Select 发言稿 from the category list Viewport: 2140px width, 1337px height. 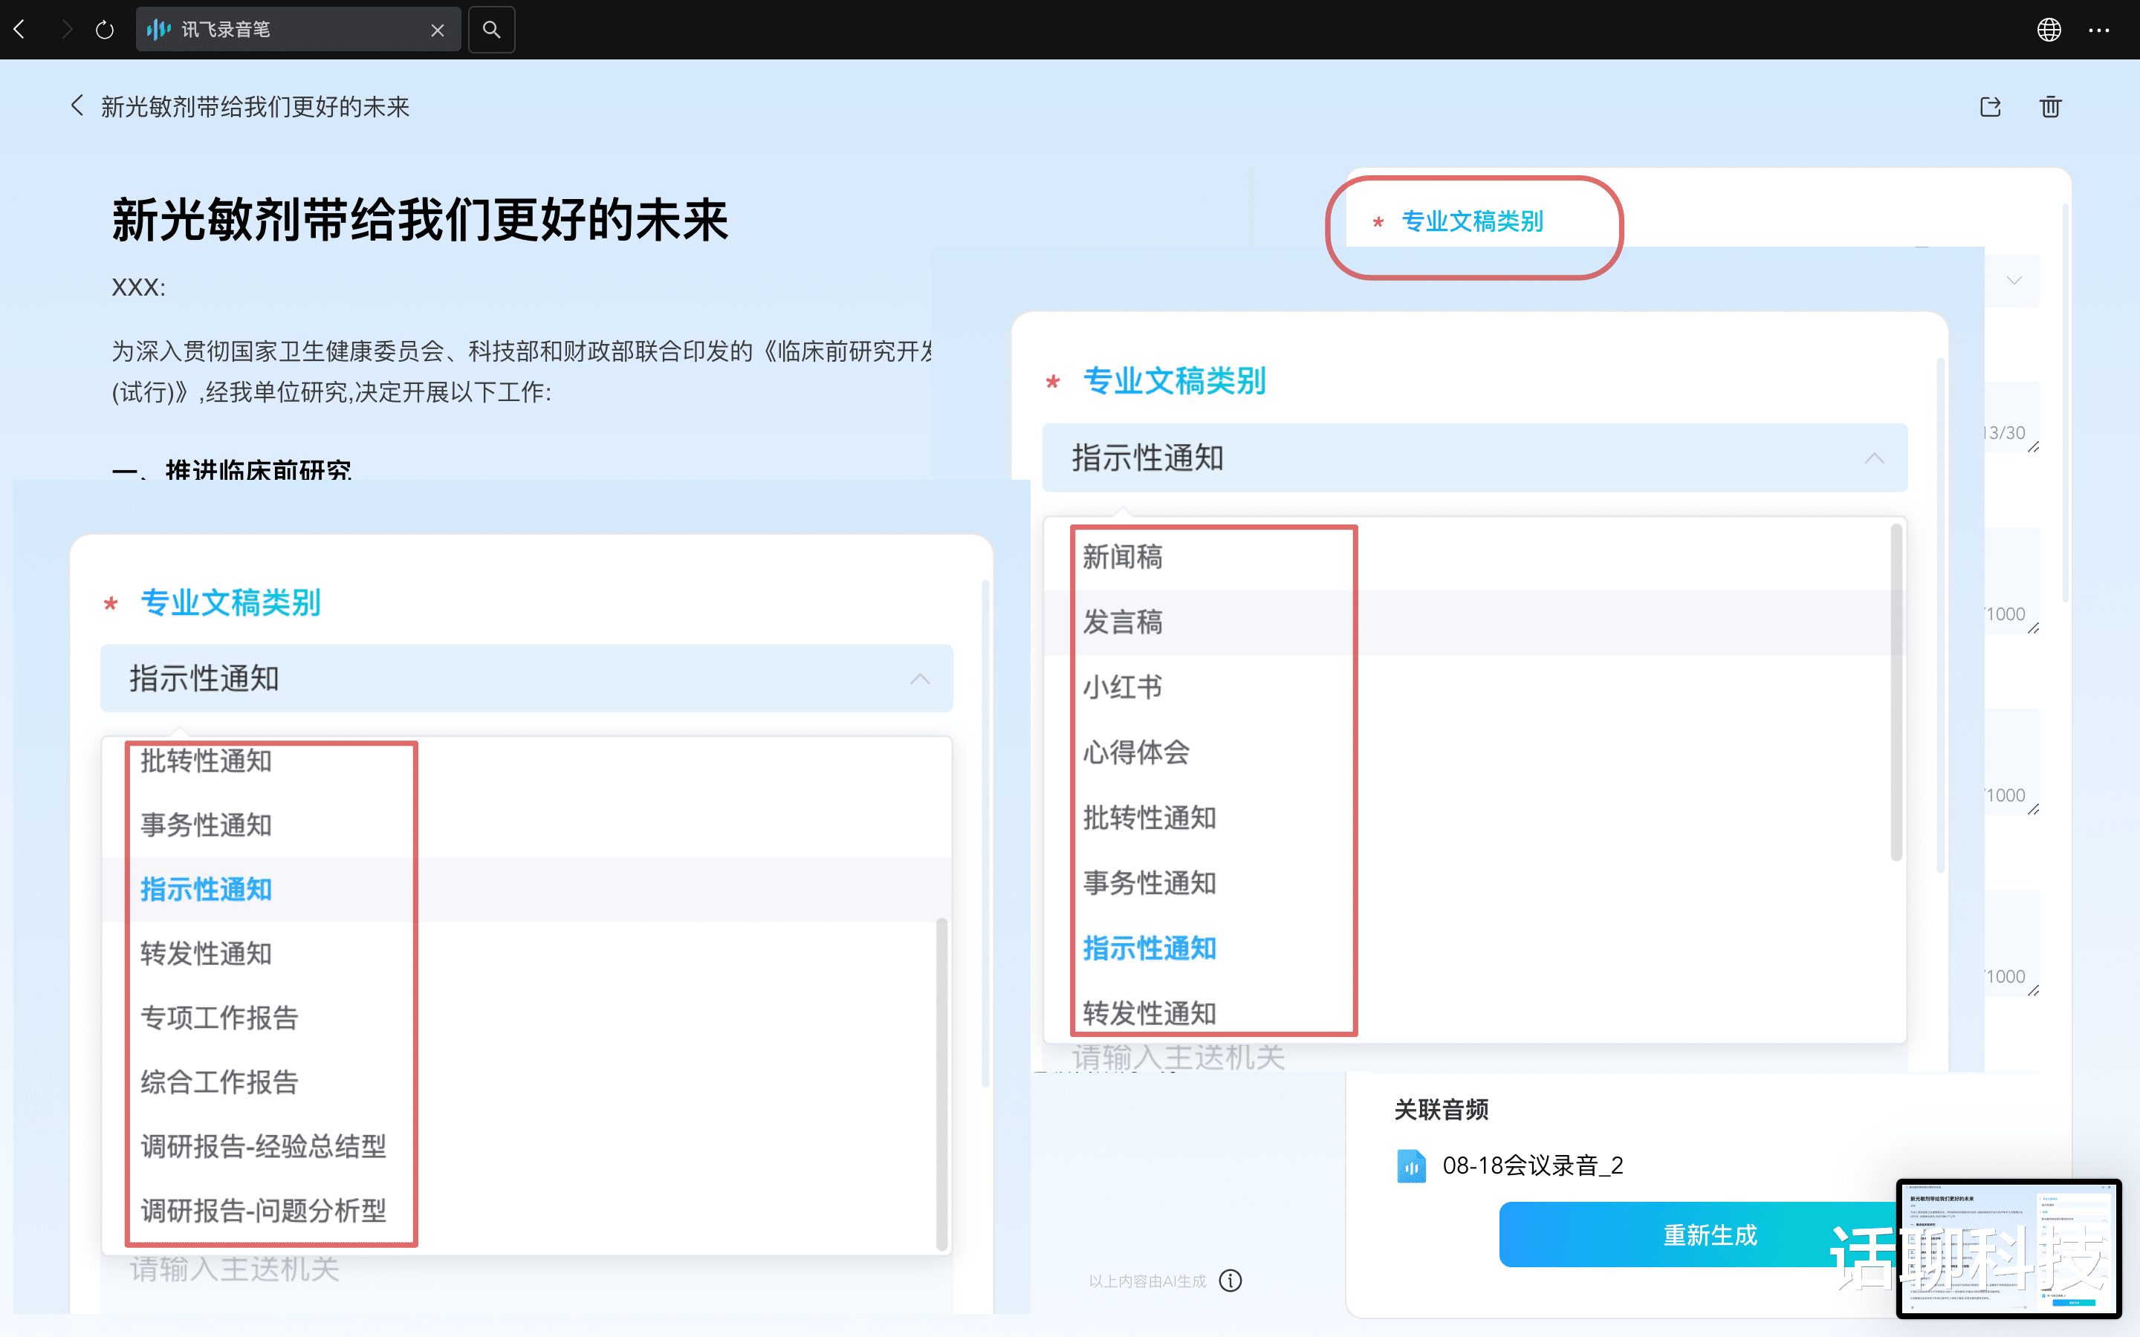(1122, 622)
